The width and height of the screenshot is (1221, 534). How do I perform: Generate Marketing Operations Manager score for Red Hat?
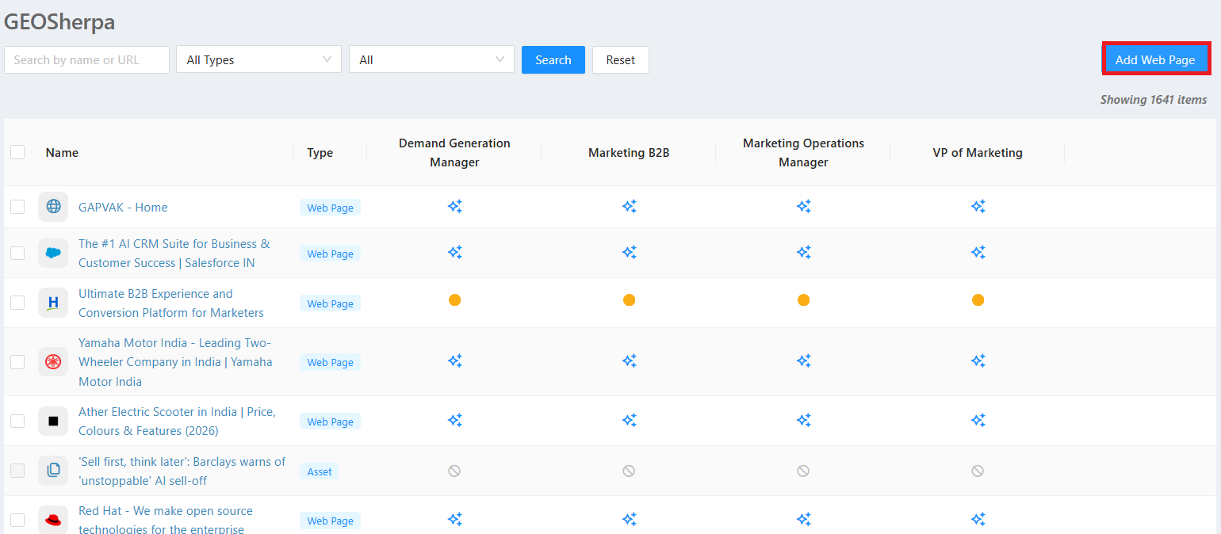(803, 519)
